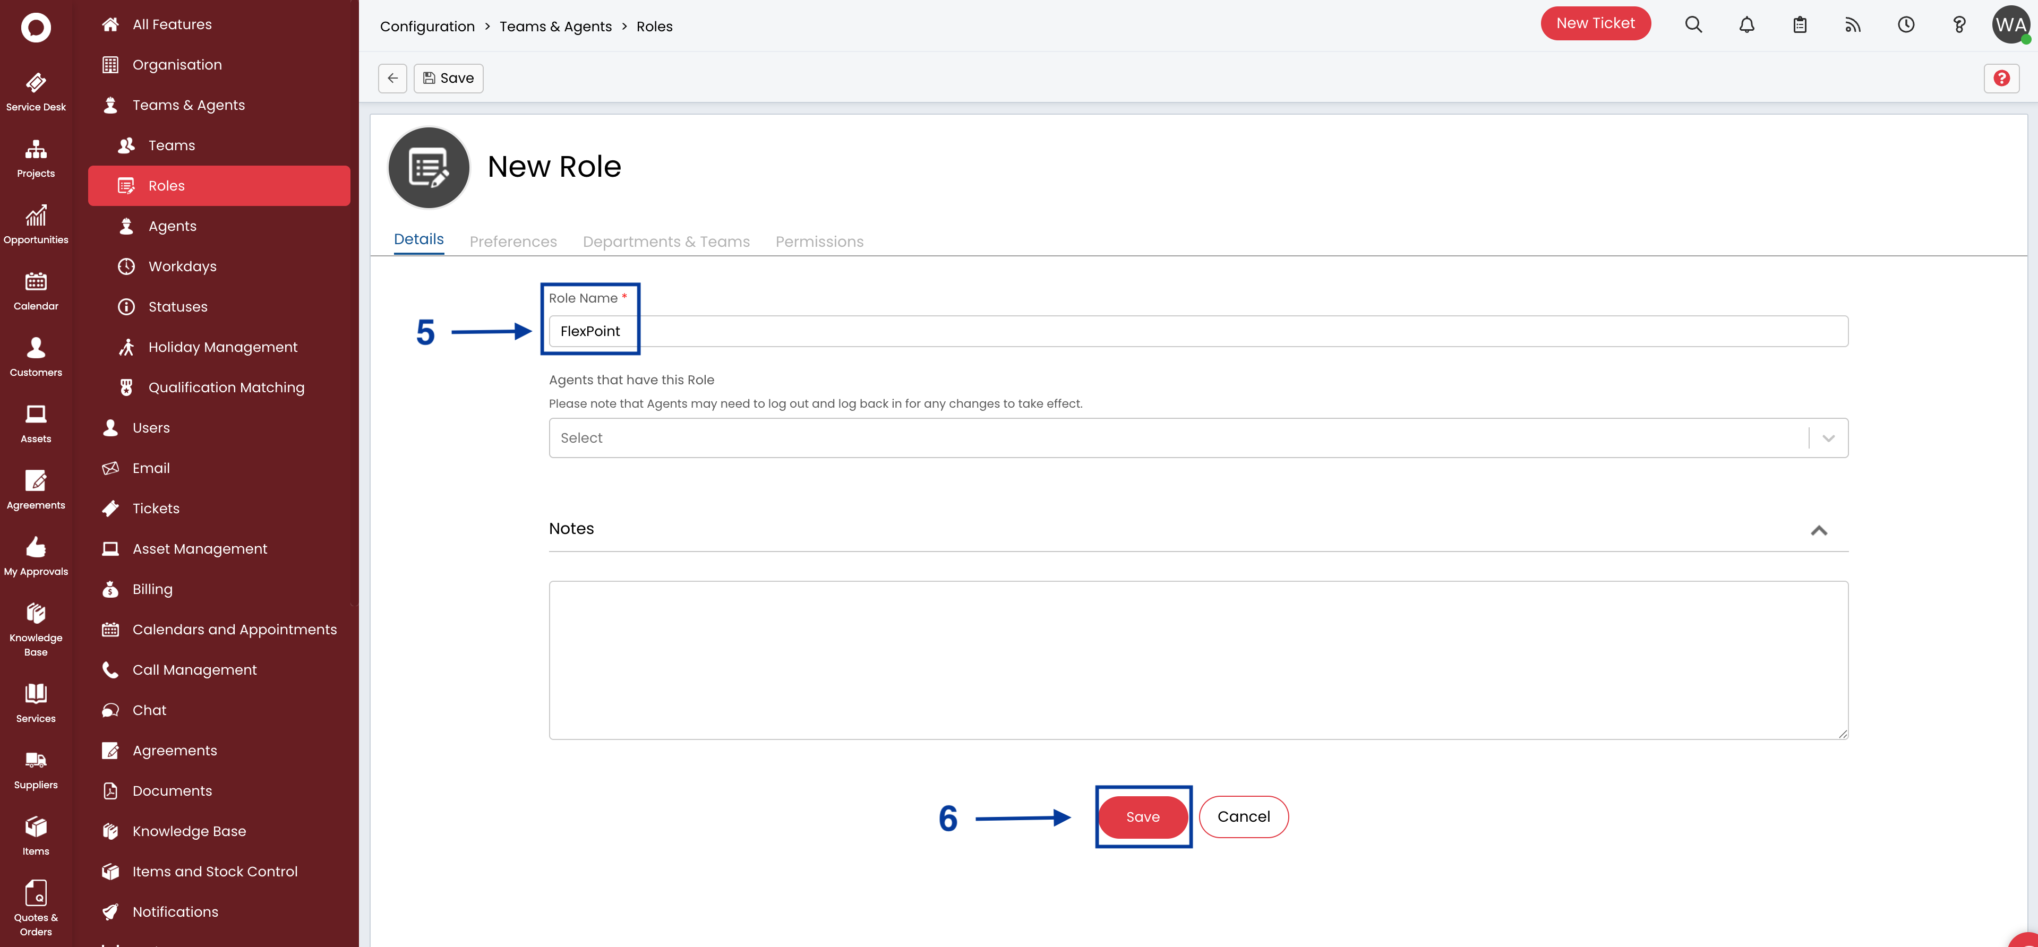Open the Agreements module in left rail

pyautogui.click(x=36, y=490)
